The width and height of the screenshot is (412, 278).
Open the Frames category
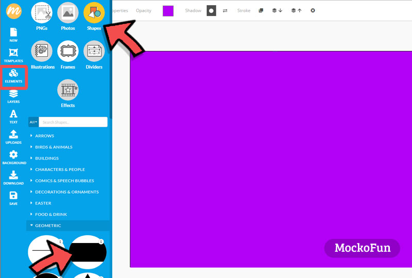point(68,55)
